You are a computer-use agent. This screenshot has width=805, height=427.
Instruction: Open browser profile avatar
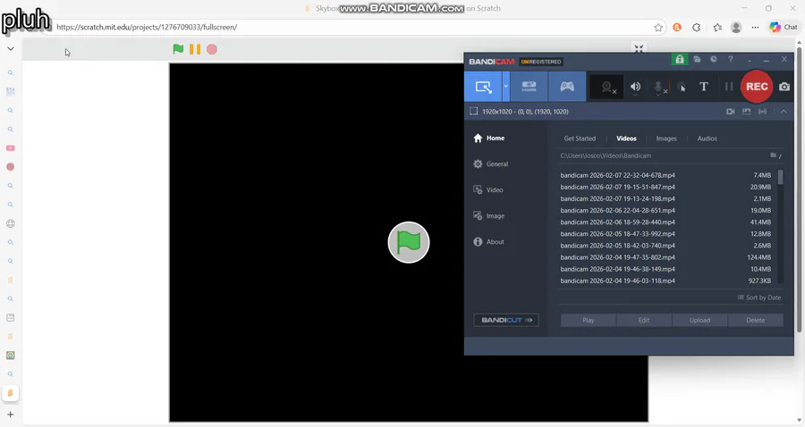(736, 28)
